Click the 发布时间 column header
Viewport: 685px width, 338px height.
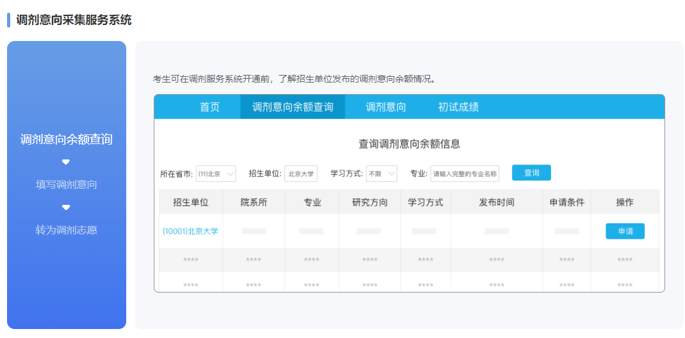(x=496, y=202)
